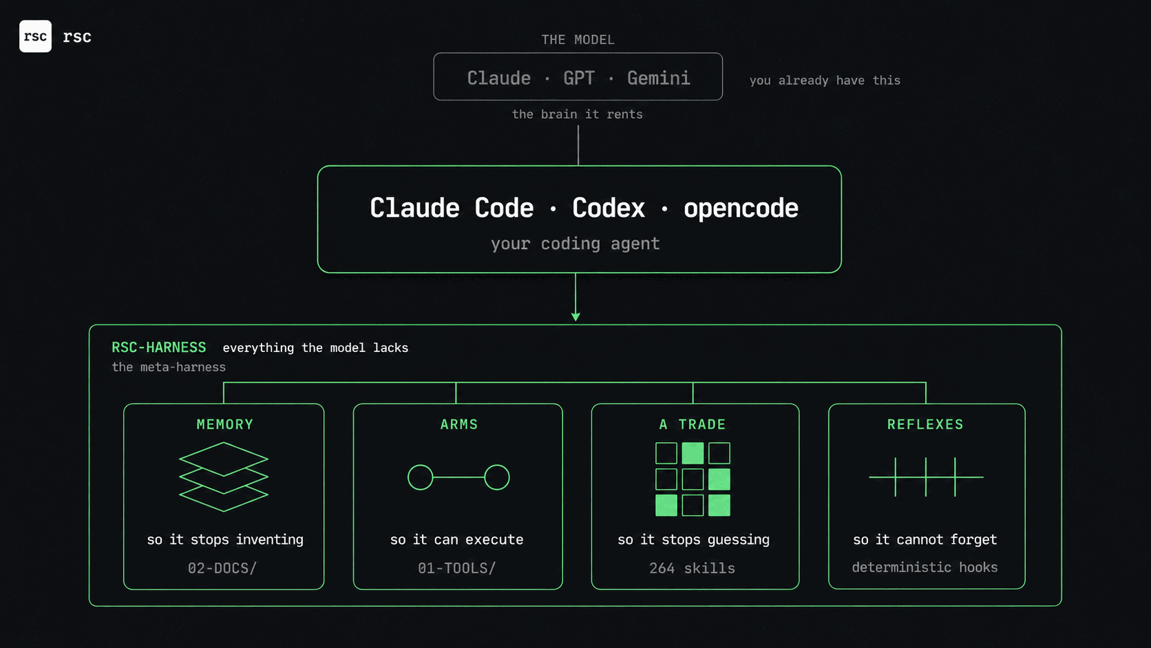This screenshot has height=648, width=1151.
Task: Click "so it stops inventing" text
Action: [225, 540]
